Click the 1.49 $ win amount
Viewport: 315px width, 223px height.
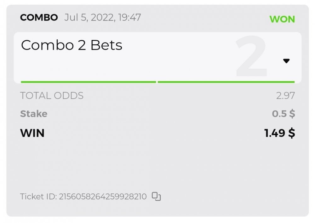click(280, 133)
